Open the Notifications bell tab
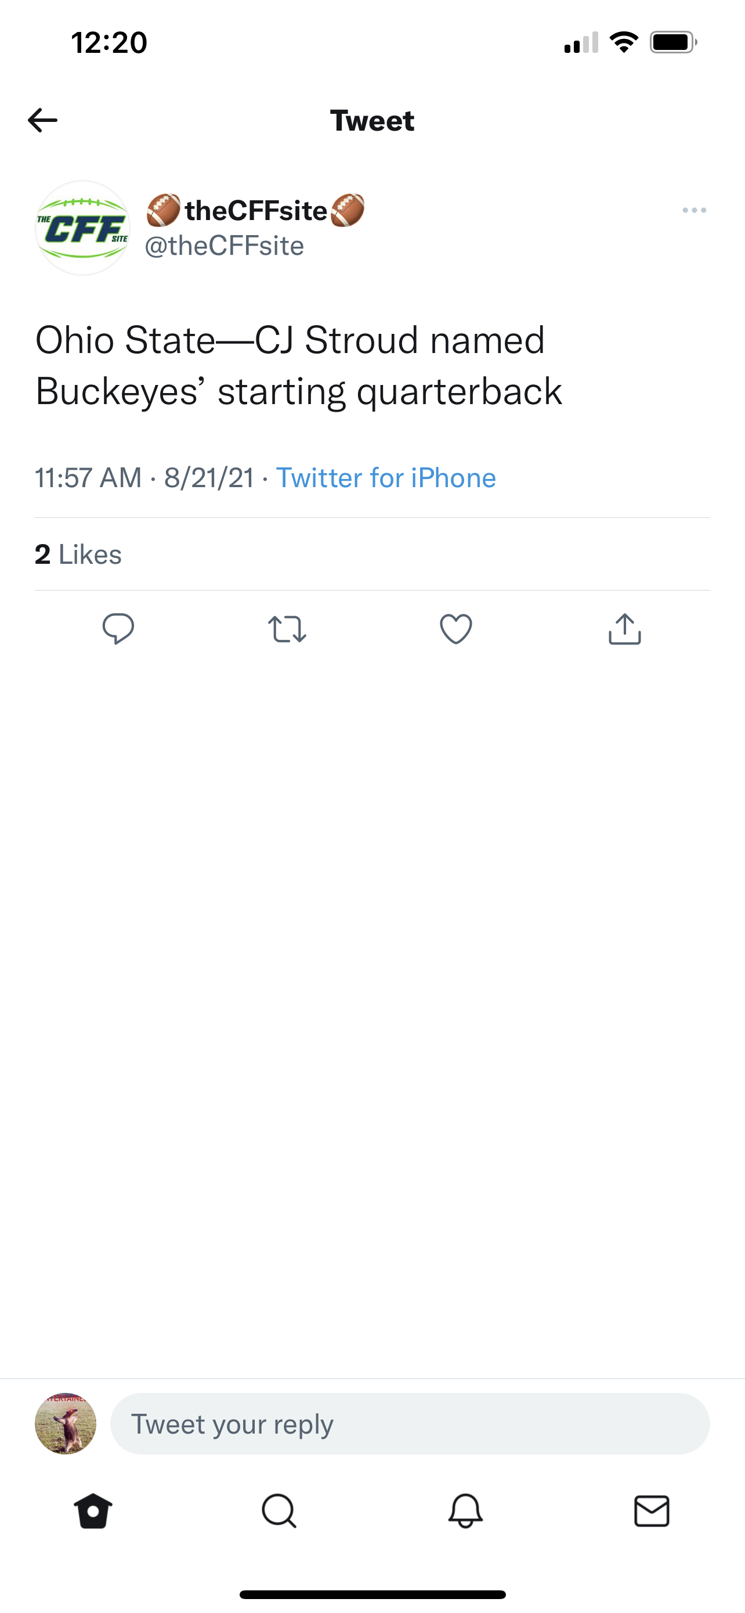Screen dimensions: 745x1613 [465, 1511]
